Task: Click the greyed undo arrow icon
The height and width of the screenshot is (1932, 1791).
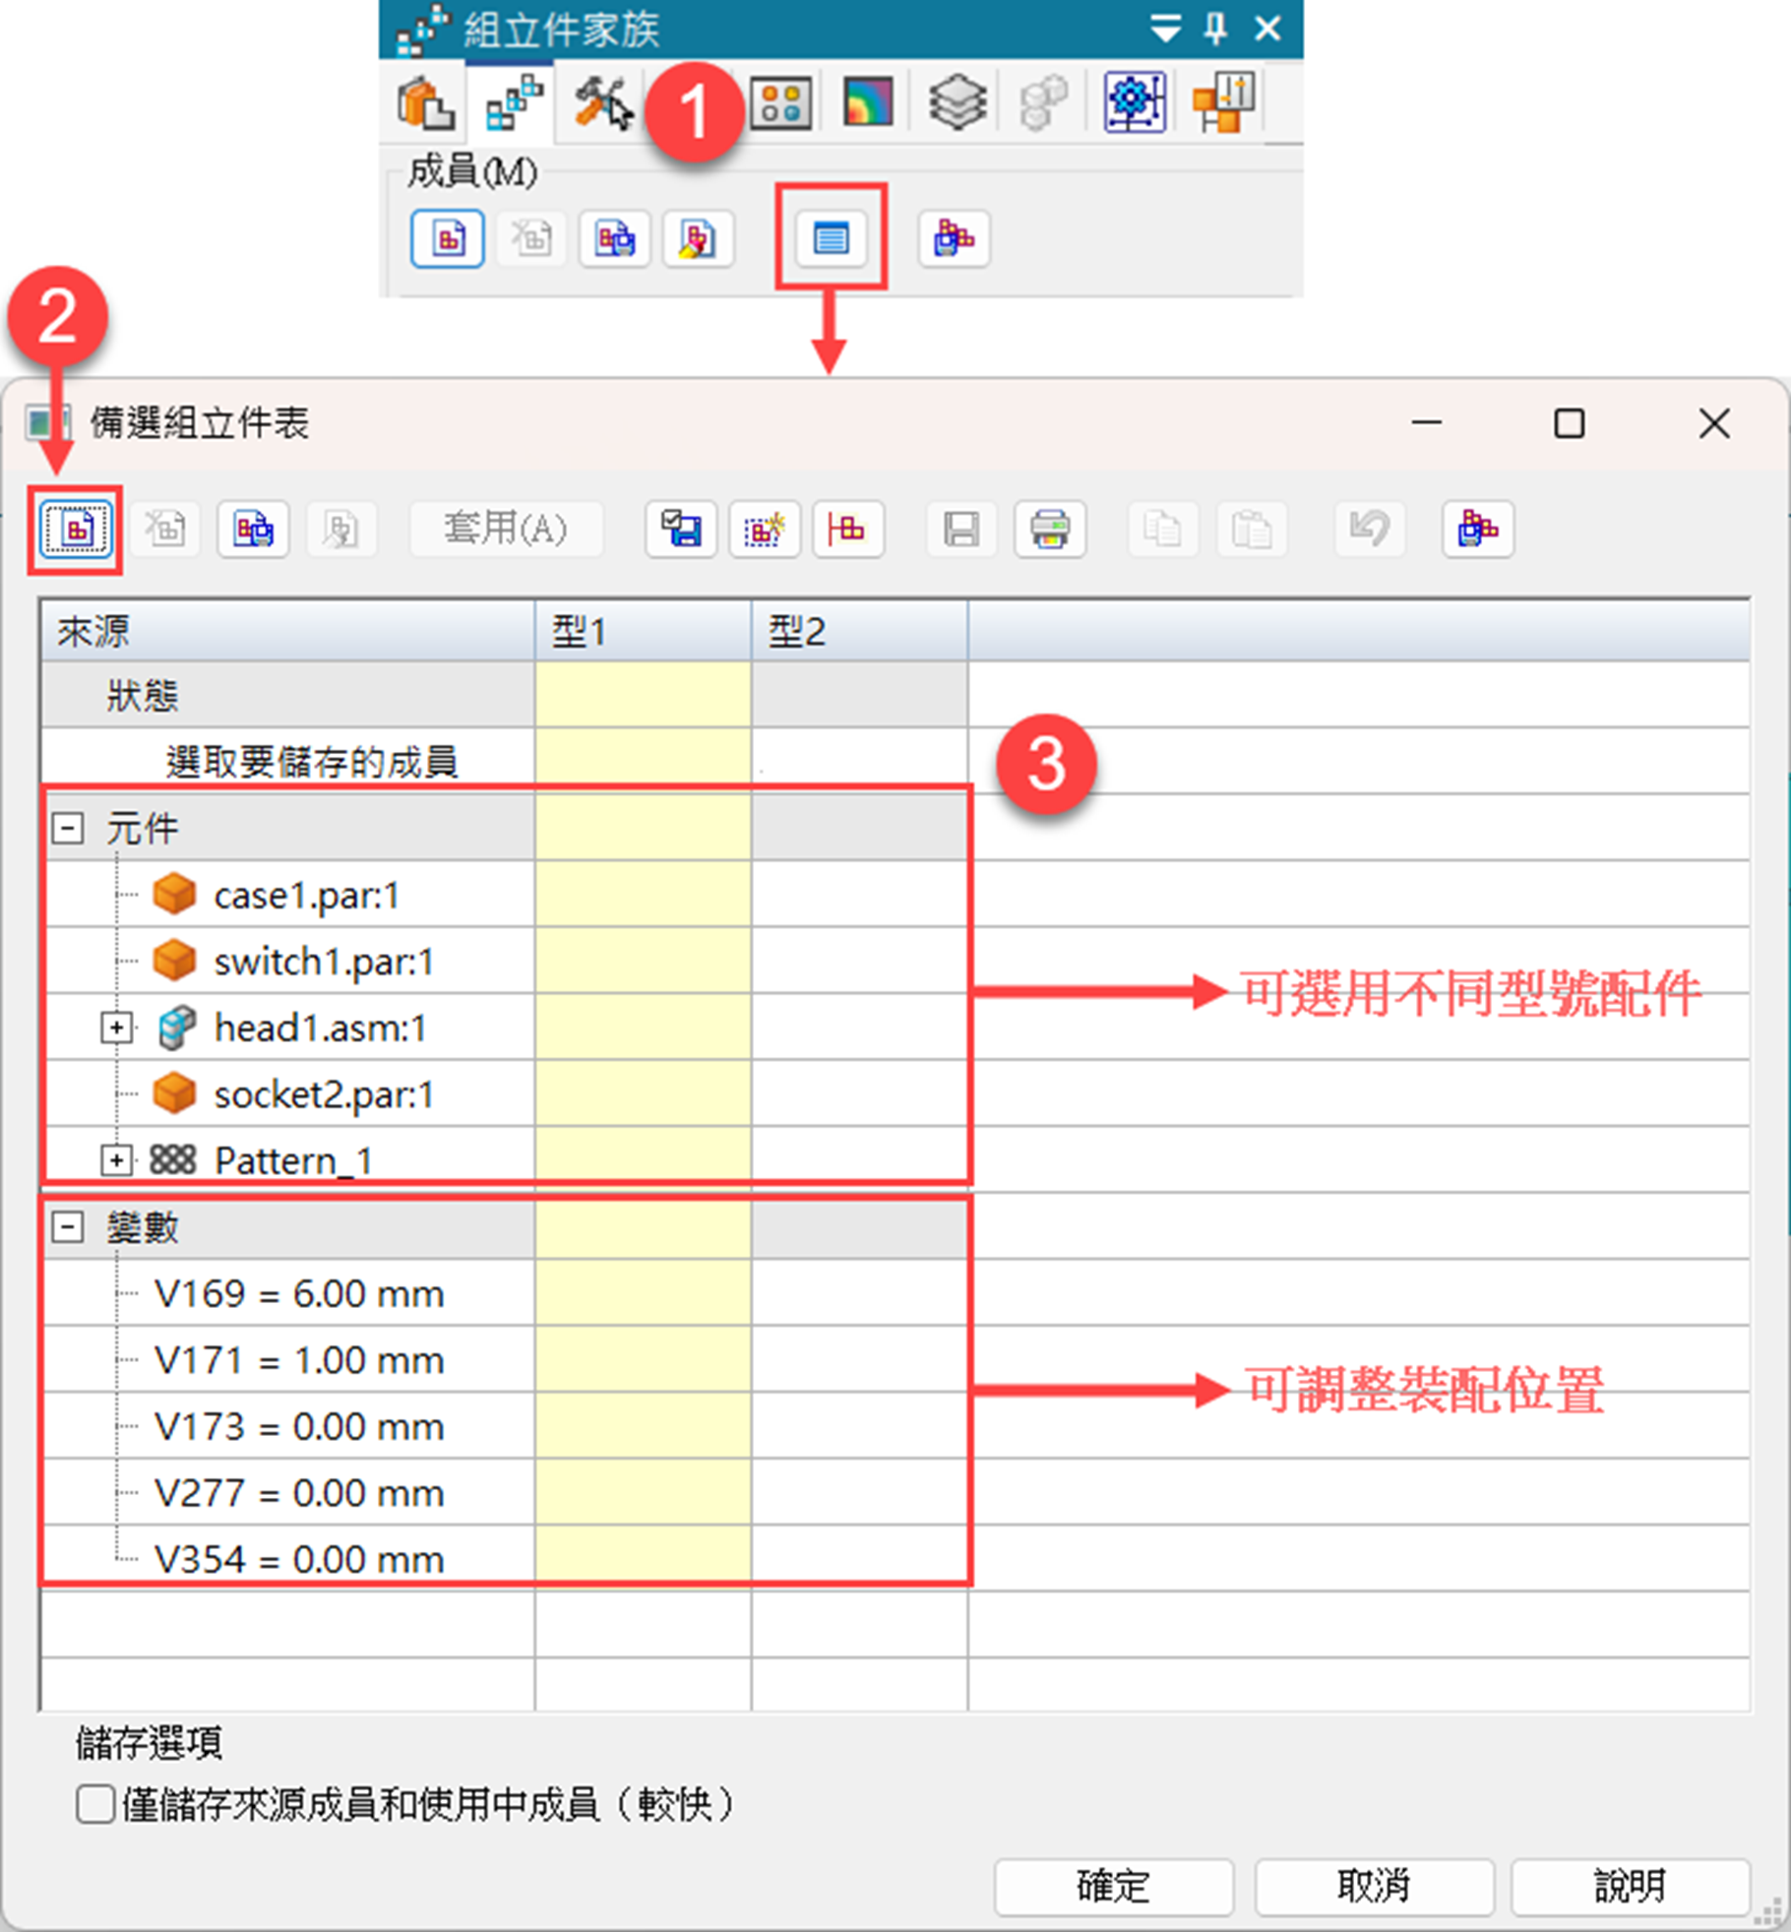Action: coord(1369,530)
